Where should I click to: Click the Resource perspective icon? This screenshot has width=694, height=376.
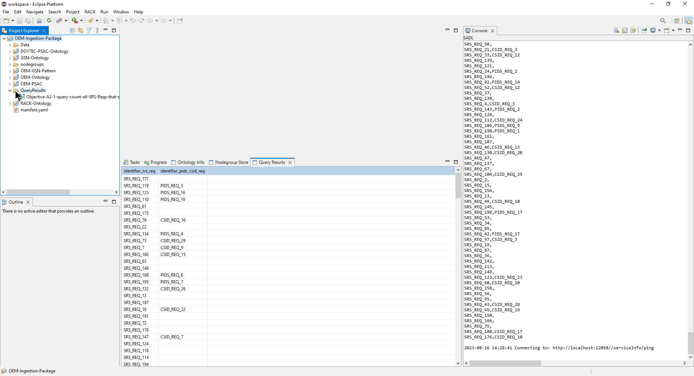[x=688, y=21]
